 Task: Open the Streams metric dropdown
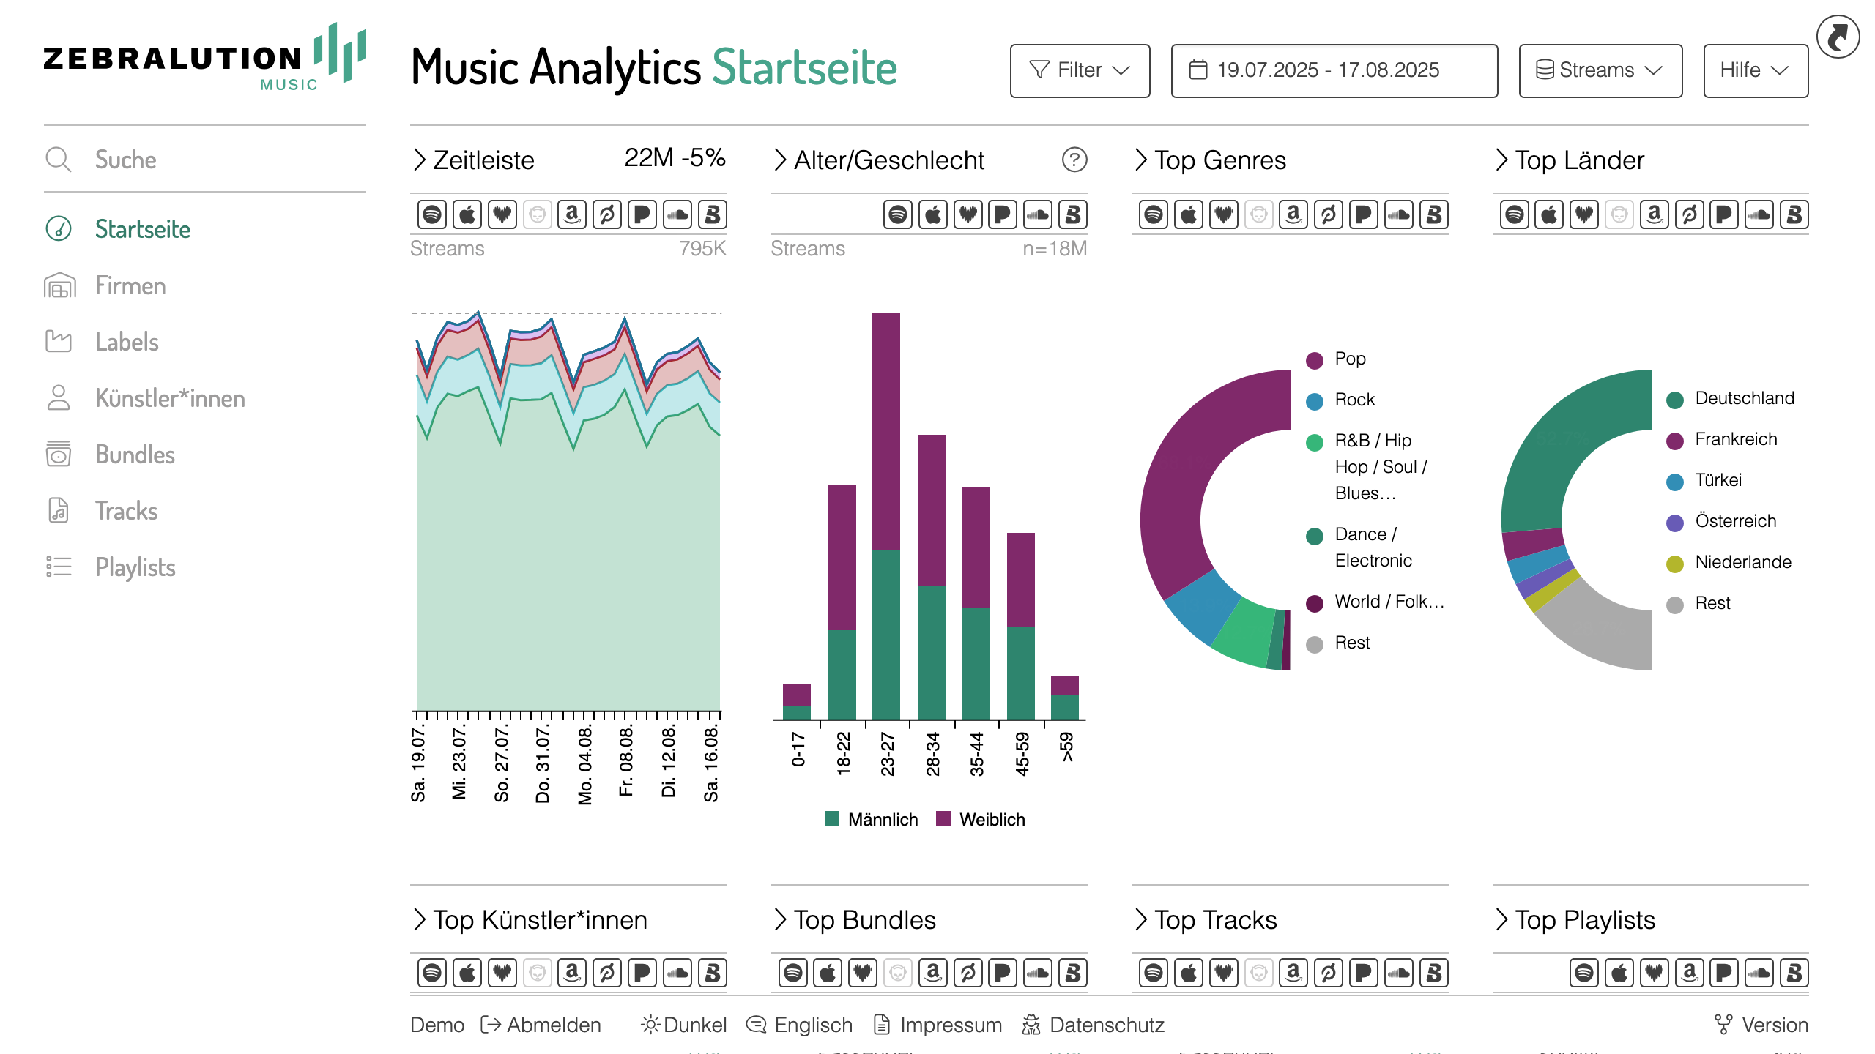click(x=1600, y=70)
